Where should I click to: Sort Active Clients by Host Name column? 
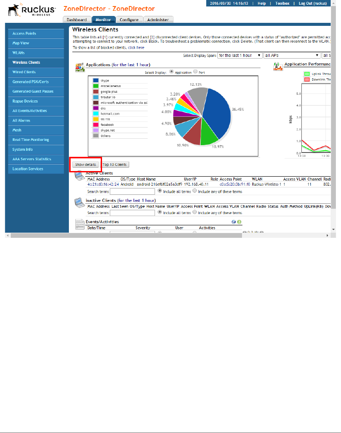146,179
